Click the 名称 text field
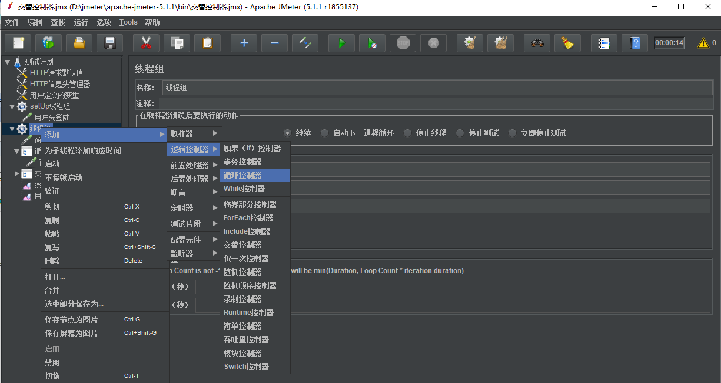Image resolution: width=721 pixels, height=383 pixels. [437, 88]
